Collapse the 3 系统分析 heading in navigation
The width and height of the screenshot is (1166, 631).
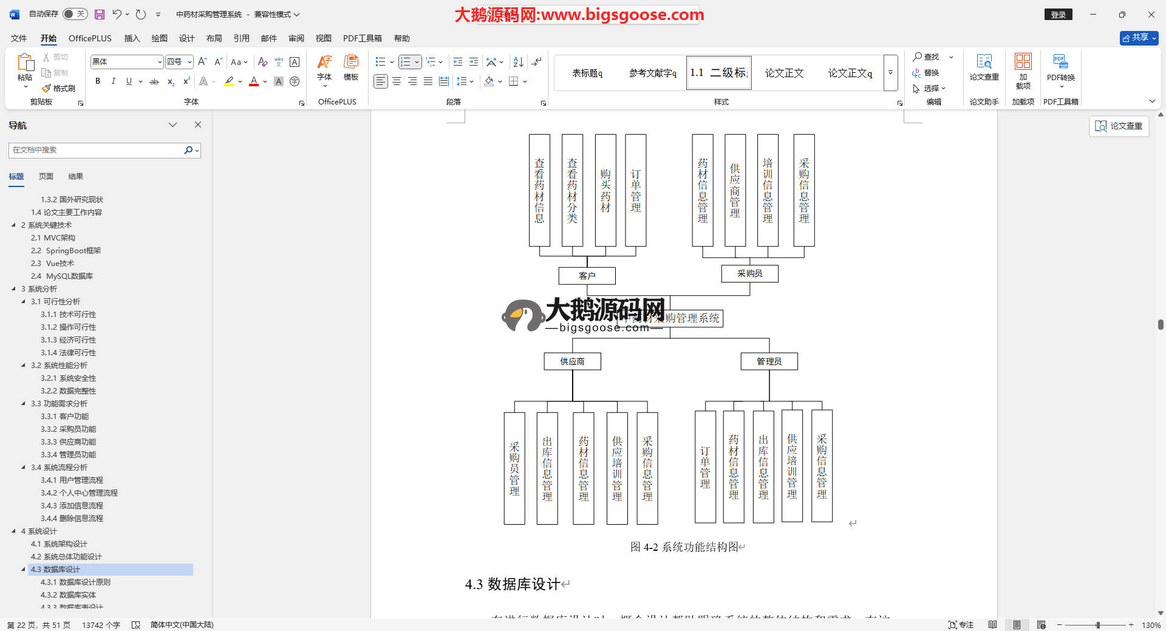click(14, 289)
